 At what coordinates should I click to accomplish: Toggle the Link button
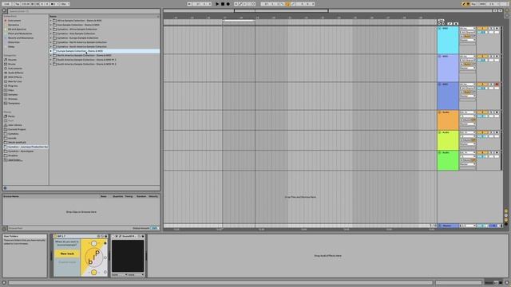click(x=6, y=4)
